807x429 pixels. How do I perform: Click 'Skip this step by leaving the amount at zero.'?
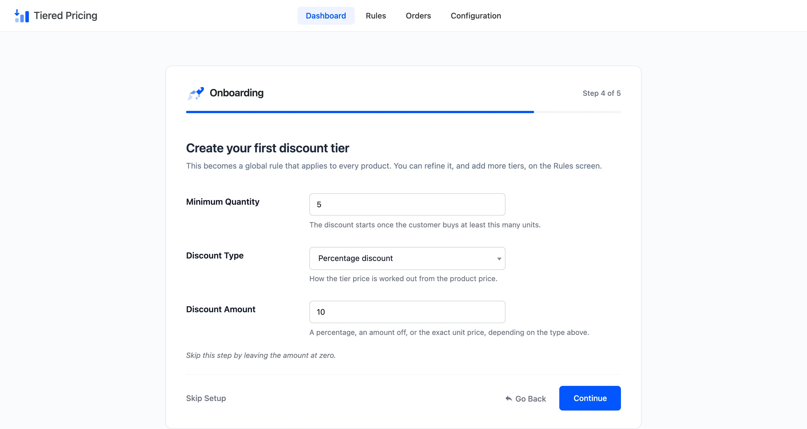[261, 355]
